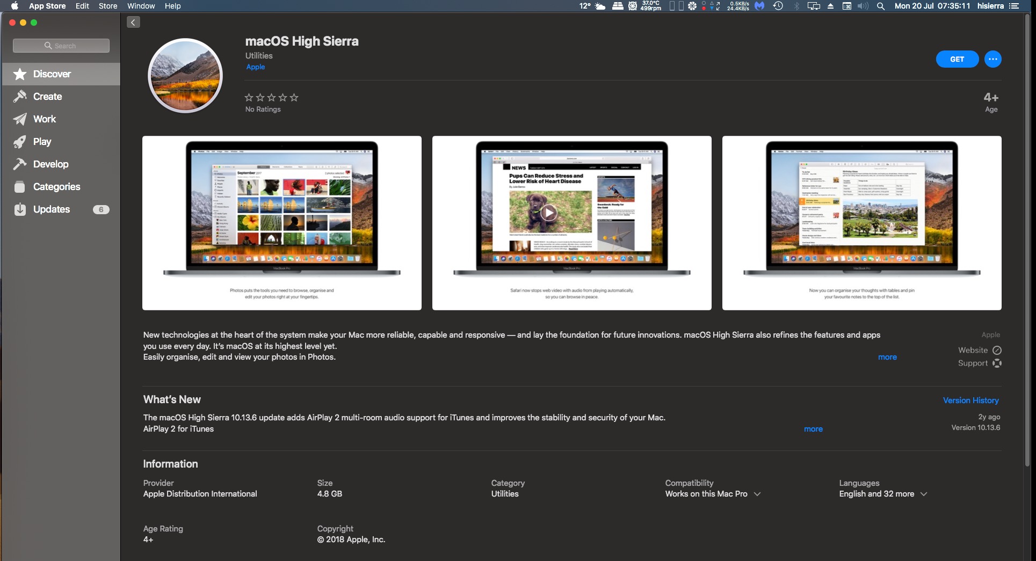Open the App Store menu
The height and width of the screenshot is (561, 1036).
[47, 6]
